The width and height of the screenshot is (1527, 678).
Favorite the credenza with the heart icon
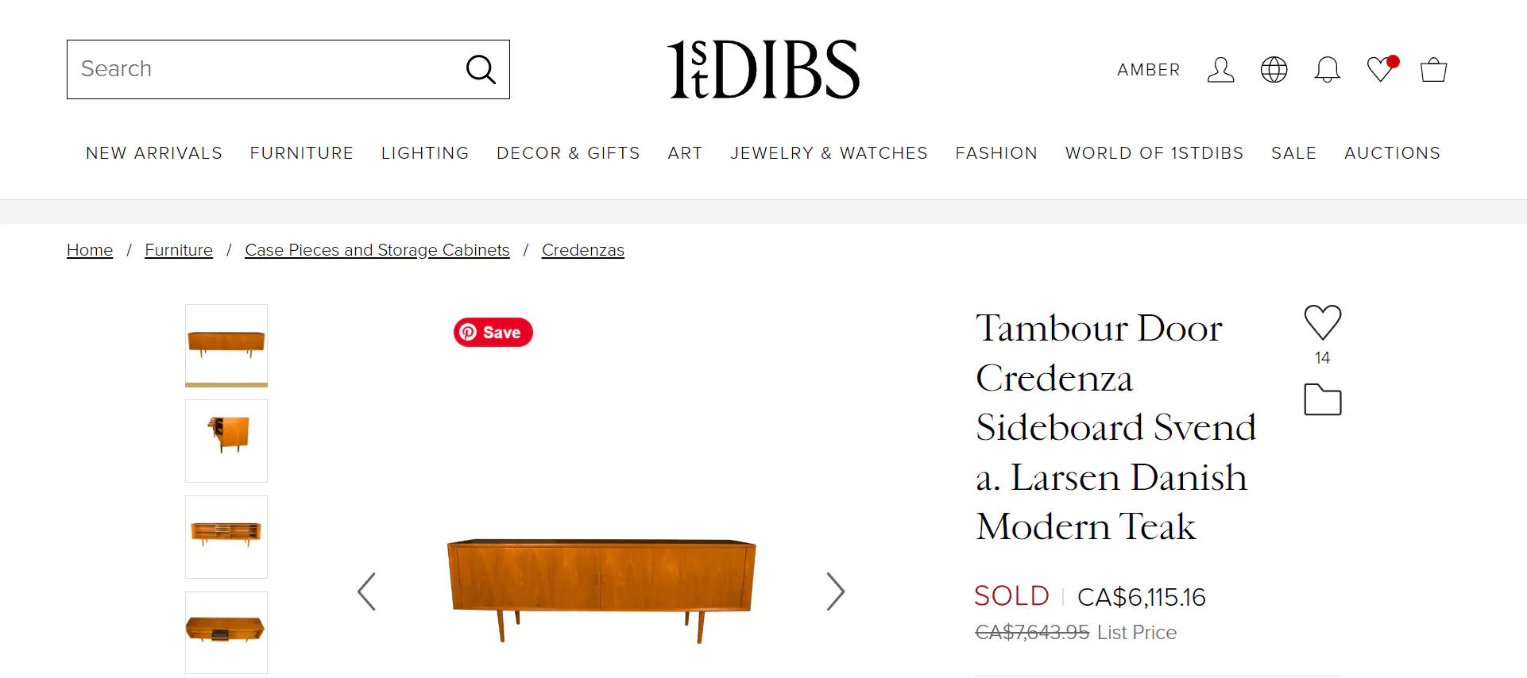pyautogui.click(x=1321, y=322)
